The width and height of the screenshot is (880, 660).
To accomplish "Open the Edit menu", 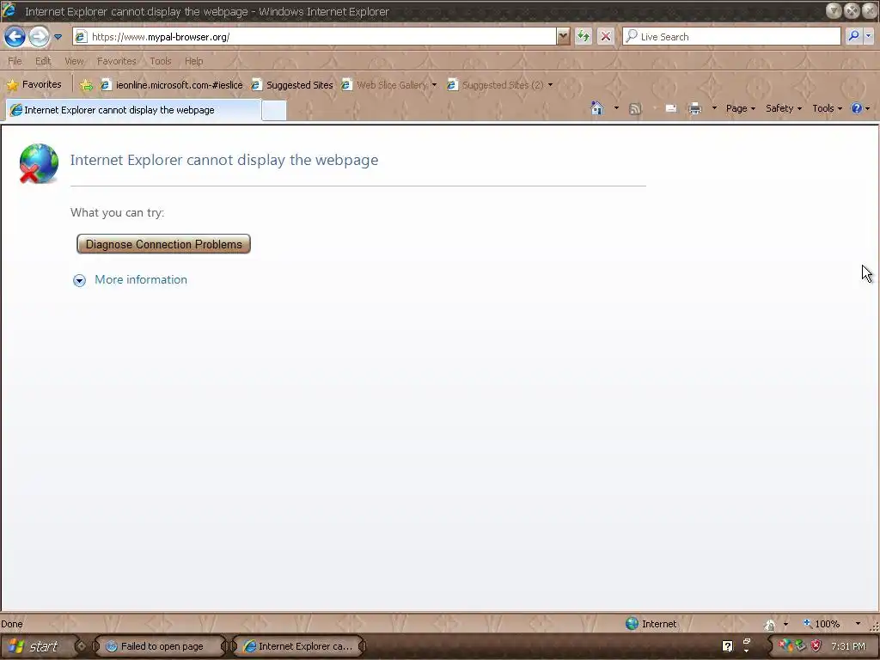I will (x=43, y=61).
